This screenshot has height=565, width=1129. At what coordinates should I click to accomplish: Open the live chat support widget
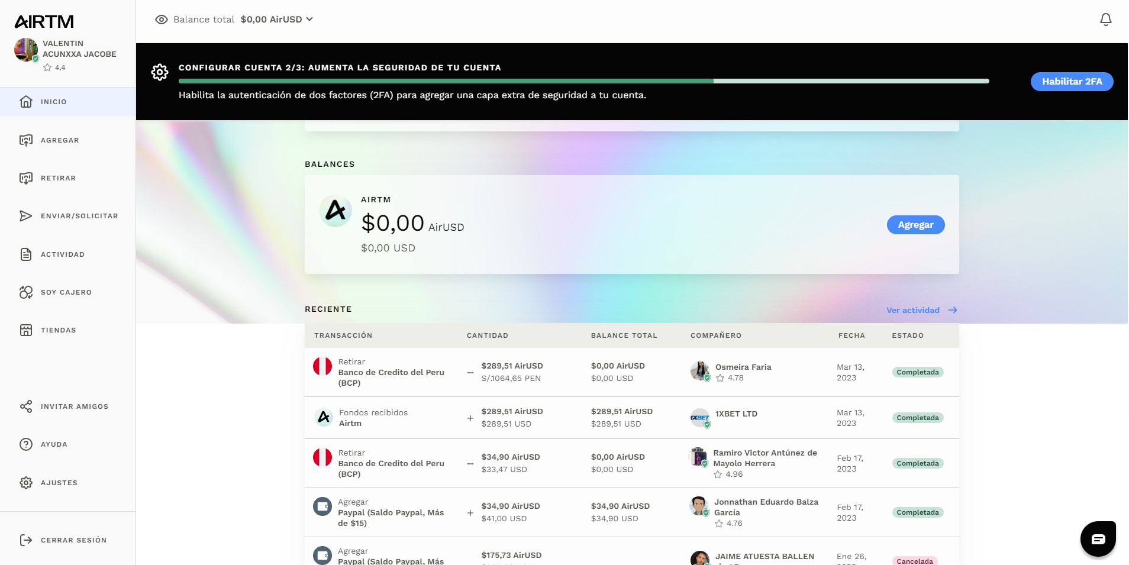point(1098,539)
